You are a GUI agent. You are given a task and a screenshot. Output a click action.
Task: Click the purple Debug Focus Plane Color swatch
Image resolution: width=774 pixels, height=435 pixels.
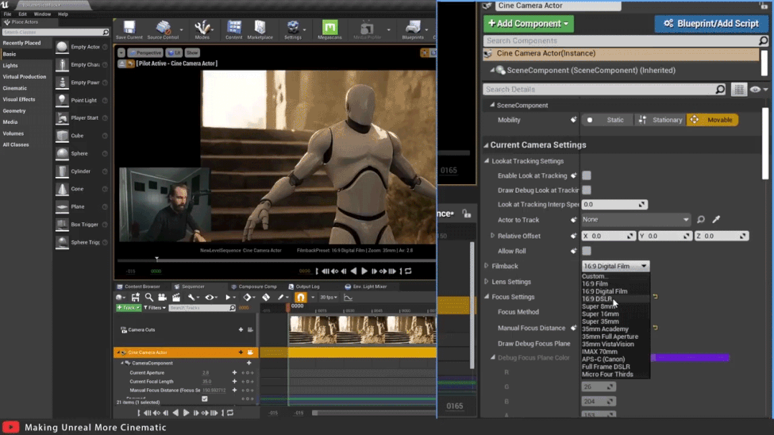pyautogui.click(x=690, y=358)
